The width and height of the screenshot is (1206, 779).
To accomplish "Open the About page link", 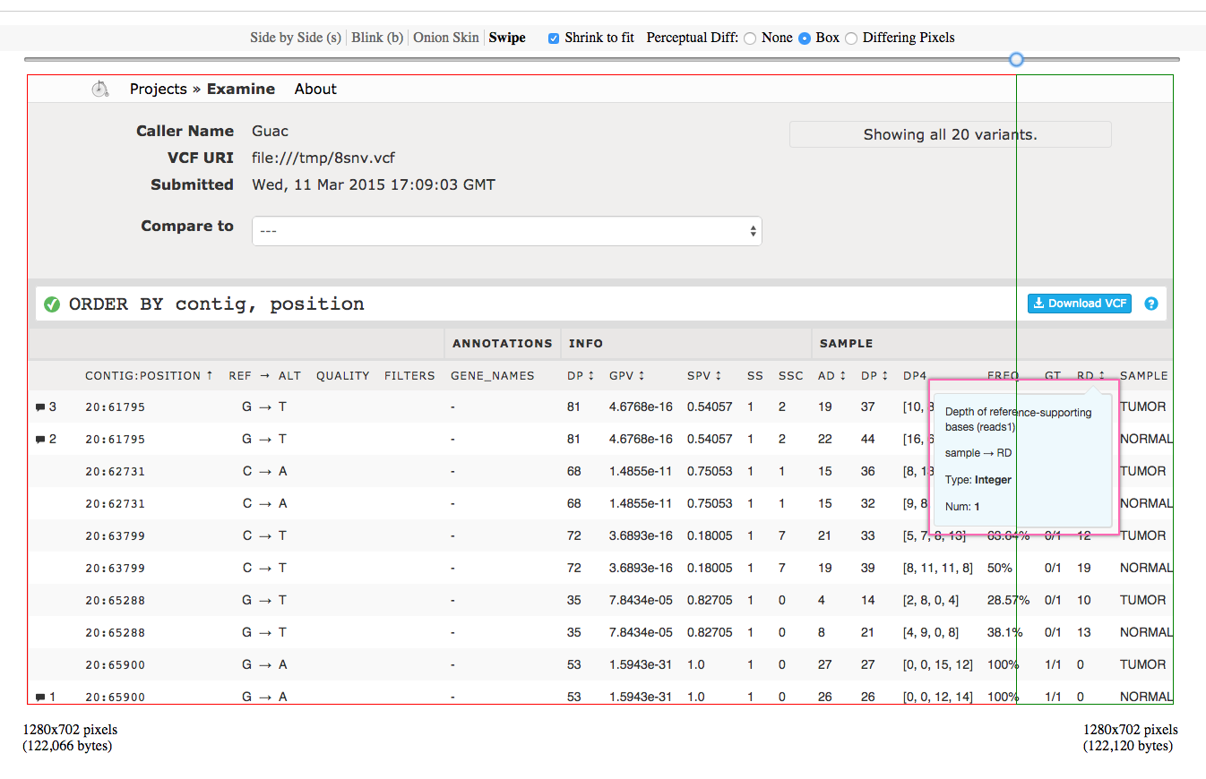I will click(315, 89).
